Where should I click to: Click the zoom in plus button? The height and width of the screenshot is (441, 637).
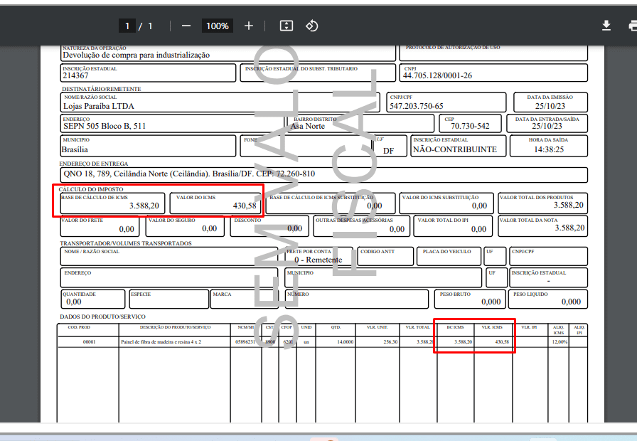(x=249, y=26)
